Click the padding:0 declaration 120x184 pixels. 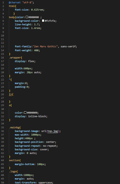pyautogui.click(x=22, y=87)
